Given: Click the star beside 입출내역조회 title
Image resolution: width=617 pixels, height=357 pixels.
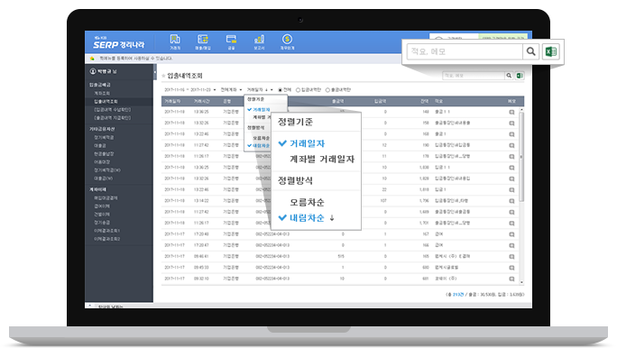Looking at the screenshot, I should [163, 76].
